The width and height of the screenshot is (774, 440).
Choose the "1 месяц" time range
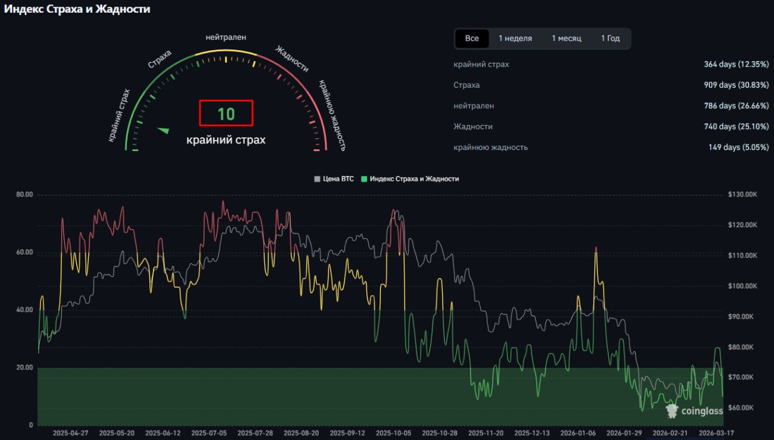pos(566,38)
